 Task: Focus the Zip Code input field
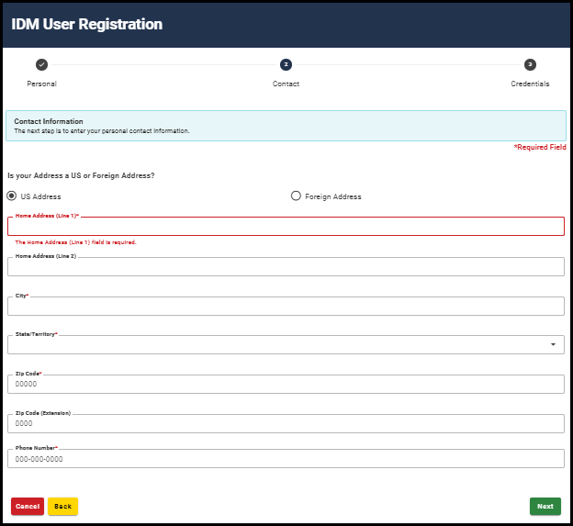286,385
